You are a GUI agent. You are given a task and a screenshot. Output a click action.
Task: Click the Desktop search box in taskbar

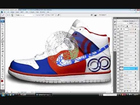(x=110, y=94)
